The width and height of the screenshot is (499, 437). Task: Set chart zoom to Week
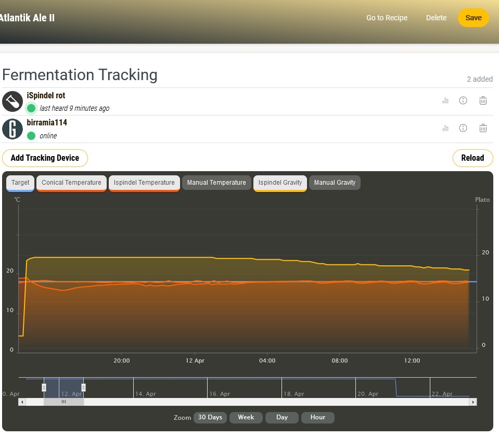tap(246, 417)
